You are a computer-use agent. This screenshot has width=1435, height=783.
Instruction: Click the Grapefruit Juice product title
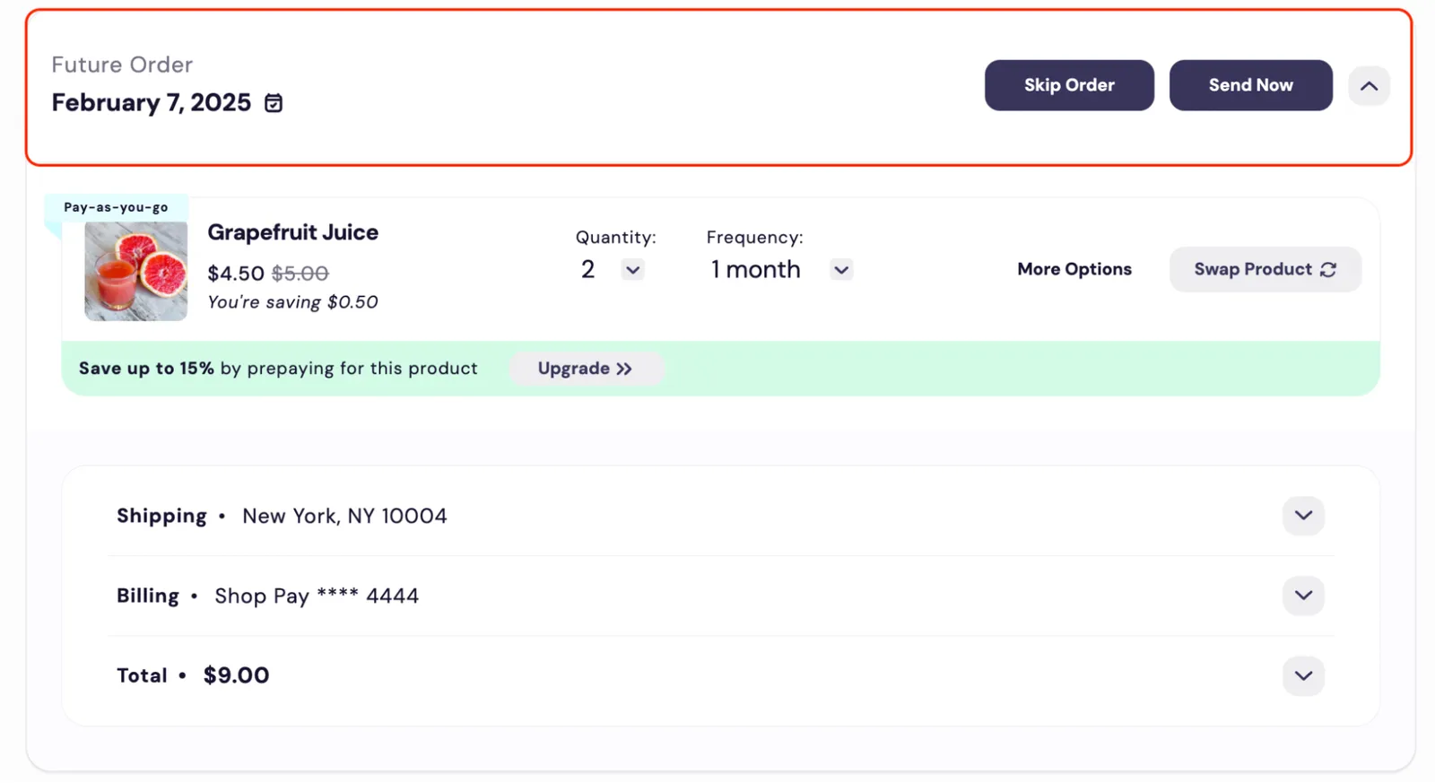pos(293,232)
